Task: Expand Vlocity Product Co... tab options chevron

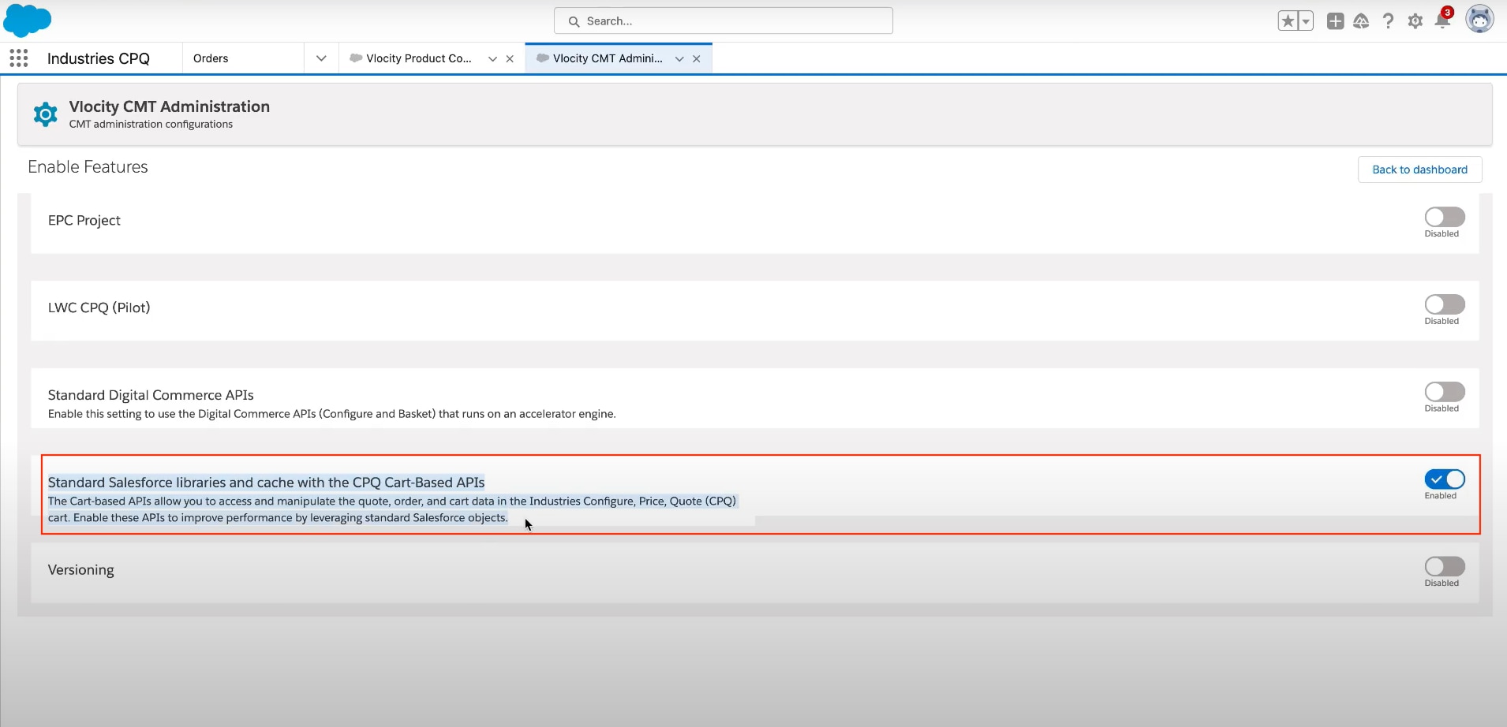Action: pos(492,59)
